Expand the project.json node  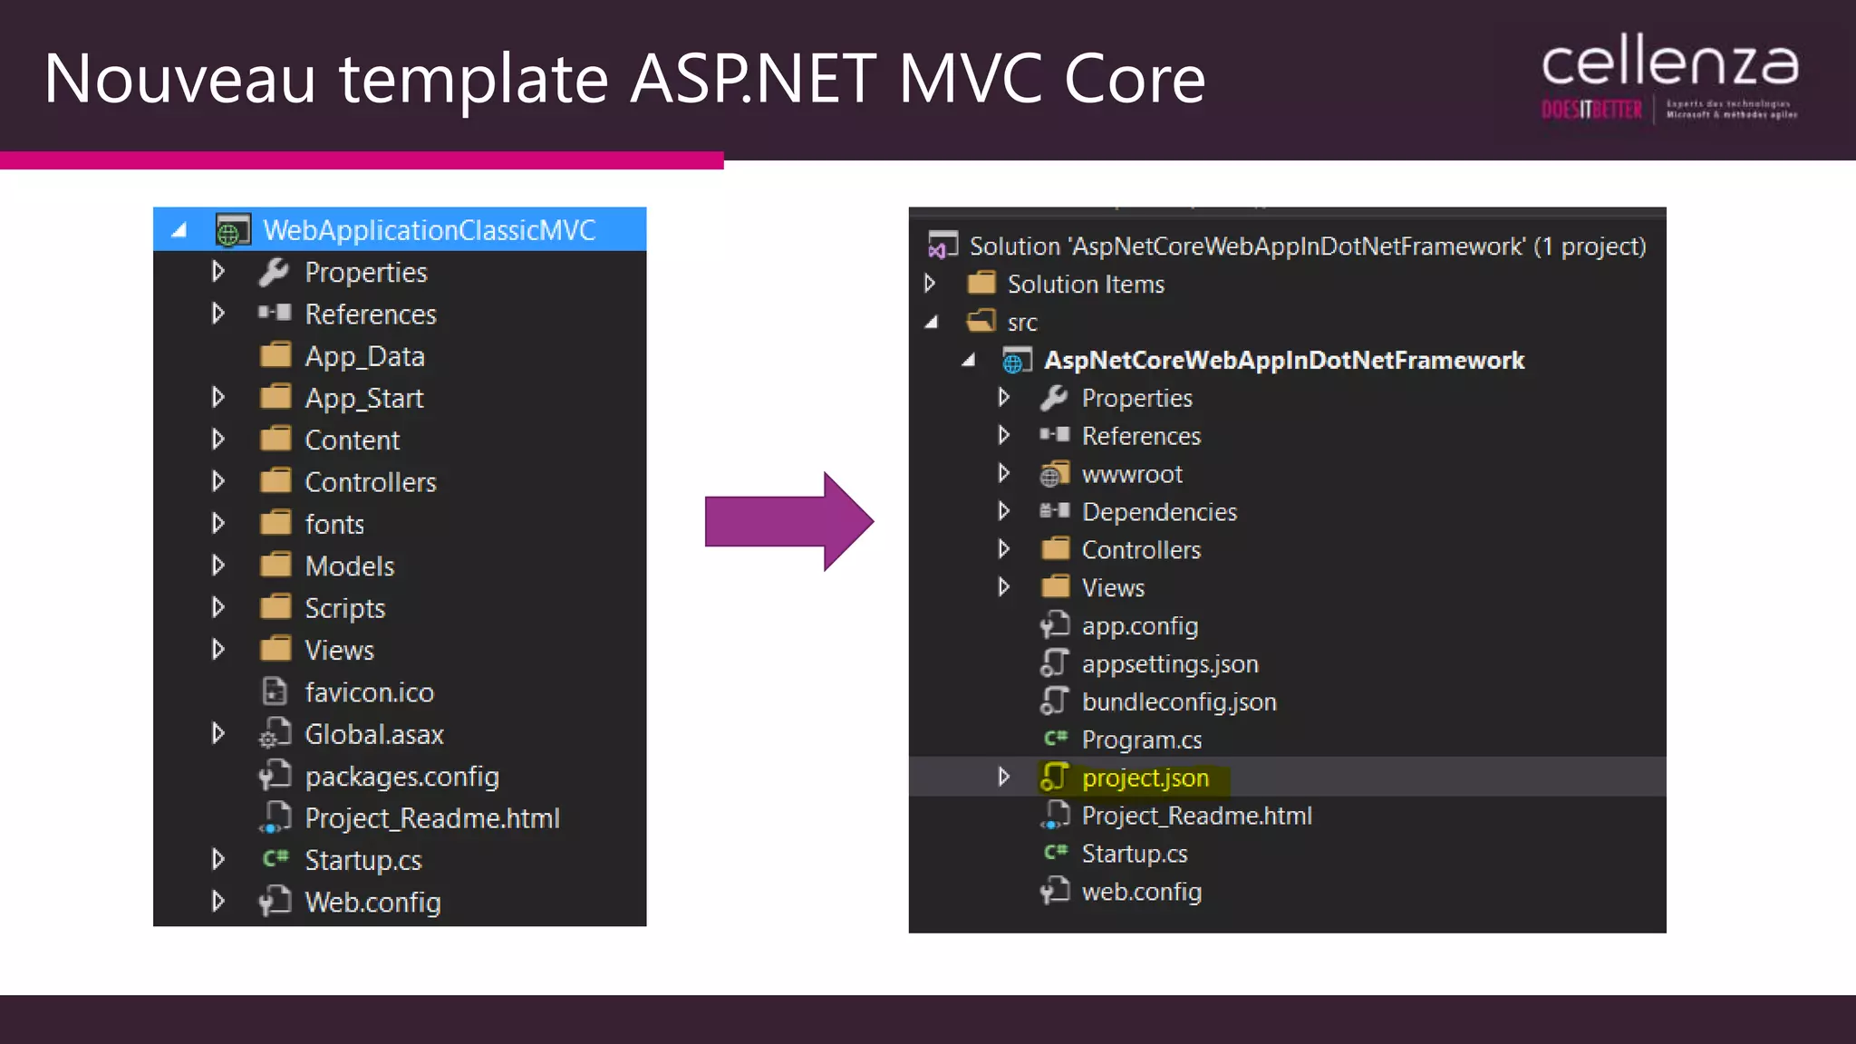pyautogui.click(x=1003, y=777)
